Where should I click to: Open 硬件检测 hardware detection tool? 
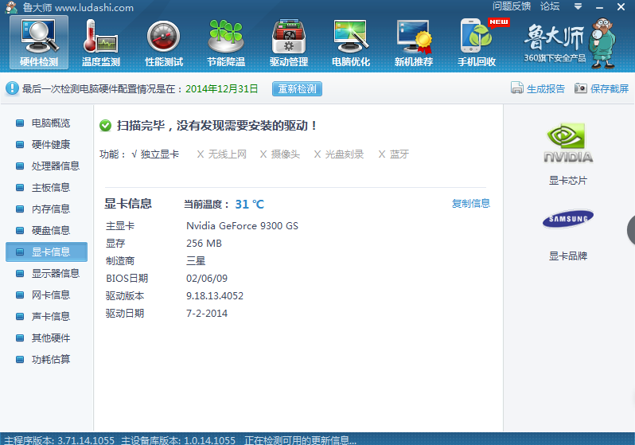(39, 42)
